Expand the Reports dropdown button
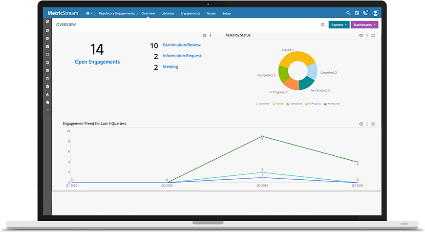The height and width of the screenshot is (232, 425). tap(339, 24)
